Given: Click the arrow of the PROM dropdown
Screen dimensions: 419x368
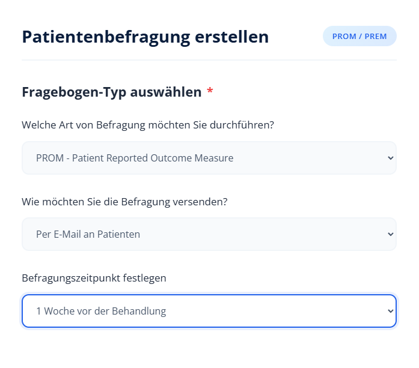Looking at the screenshot, I should click(390, 158).
